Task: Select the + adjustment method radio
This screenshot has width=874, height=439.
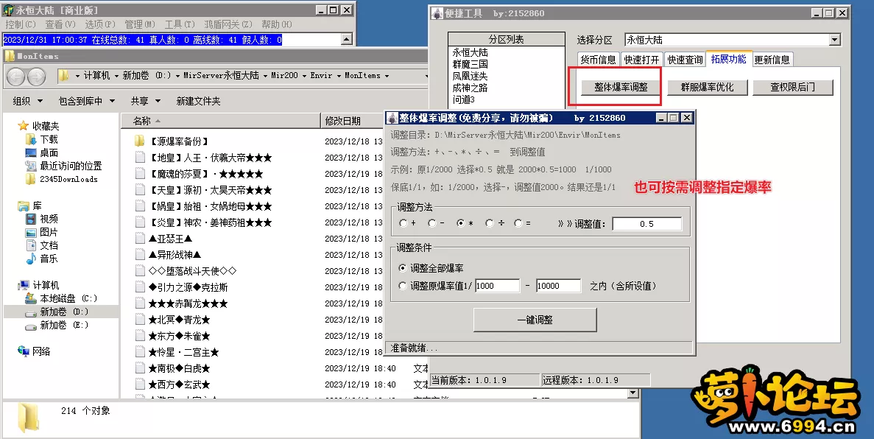Action: (x=403, y=223)
